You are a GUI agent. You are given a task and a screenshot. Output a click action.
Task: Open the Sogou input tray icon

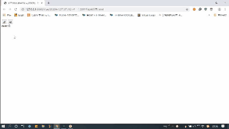tap(208, 126)
